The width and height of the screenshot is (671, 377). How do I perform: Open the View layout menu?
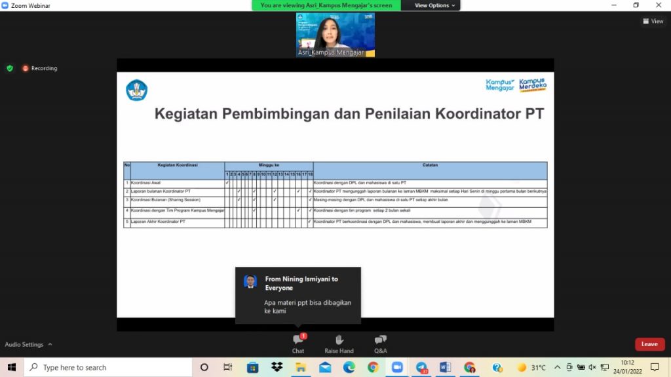click(x=653, y=21)
